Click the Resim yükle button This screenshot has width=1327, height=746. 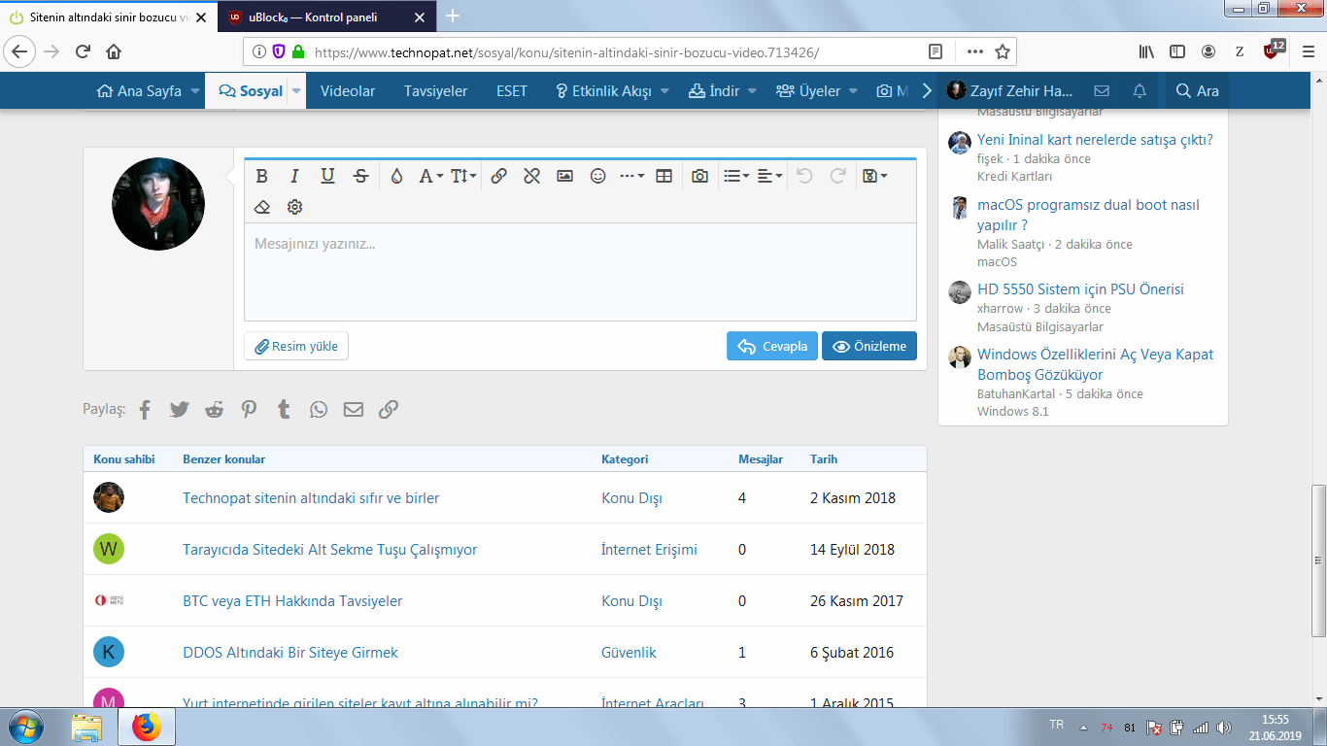[296, 347]
